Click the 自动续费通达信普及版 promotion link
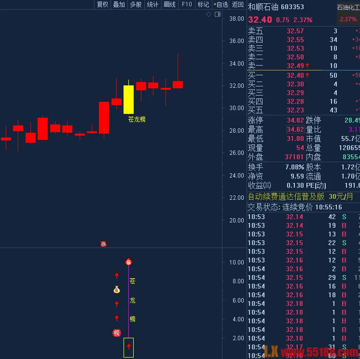This screenshot has width=360, height=359. tap(287, 197)
